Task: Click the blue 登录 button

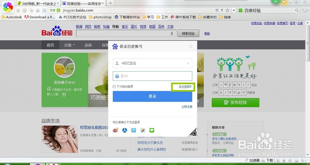Action: tap(153, 96)
